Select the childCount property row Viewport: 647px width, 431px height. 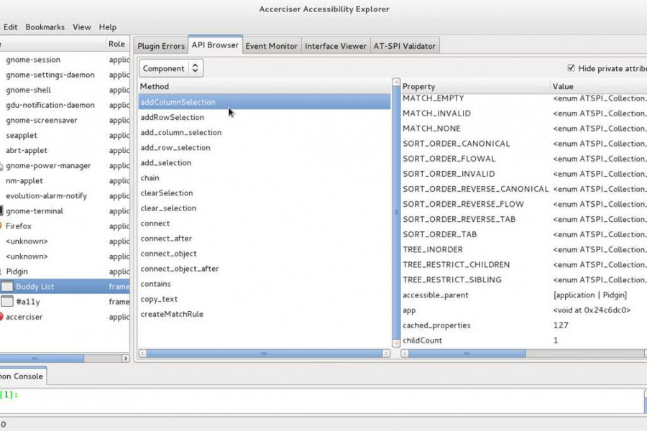pos(524,340)
